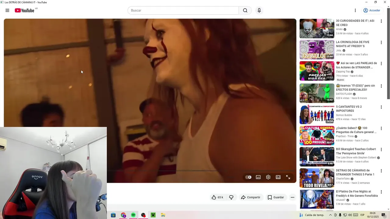Dislike the video with thumbs-down
Viewport: 390px width, 219px height.
tap(231, 197)
